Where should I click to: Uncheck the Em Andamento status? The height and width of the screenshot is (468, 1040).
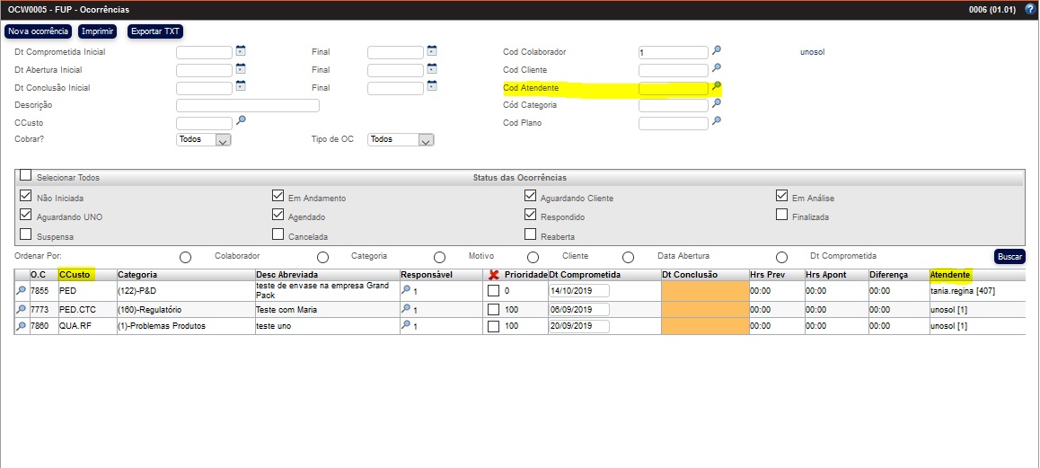pos(278,196)
